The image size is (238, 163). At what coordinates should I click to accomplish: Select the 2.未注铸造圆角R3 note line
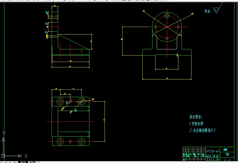click(x=202, y=130)
